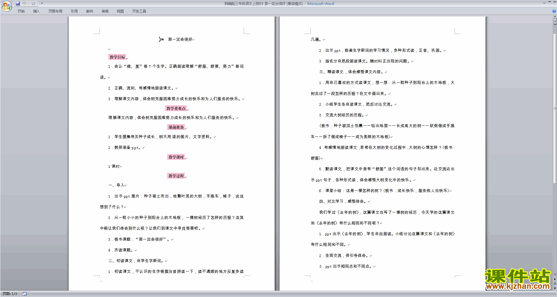Open the 开始 ribbon tab
Image resolution: width=557 pixels, height=297 pixels.
click(x=21, y=11)
